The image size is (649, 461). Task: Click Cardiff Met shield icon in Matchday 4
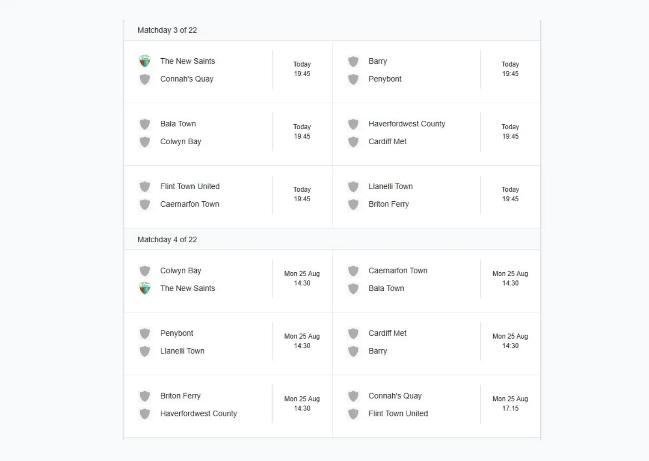click(353, 333)
